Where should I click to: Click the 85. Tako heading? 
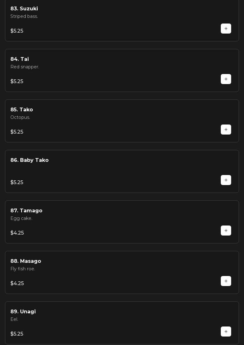[22, 110]
